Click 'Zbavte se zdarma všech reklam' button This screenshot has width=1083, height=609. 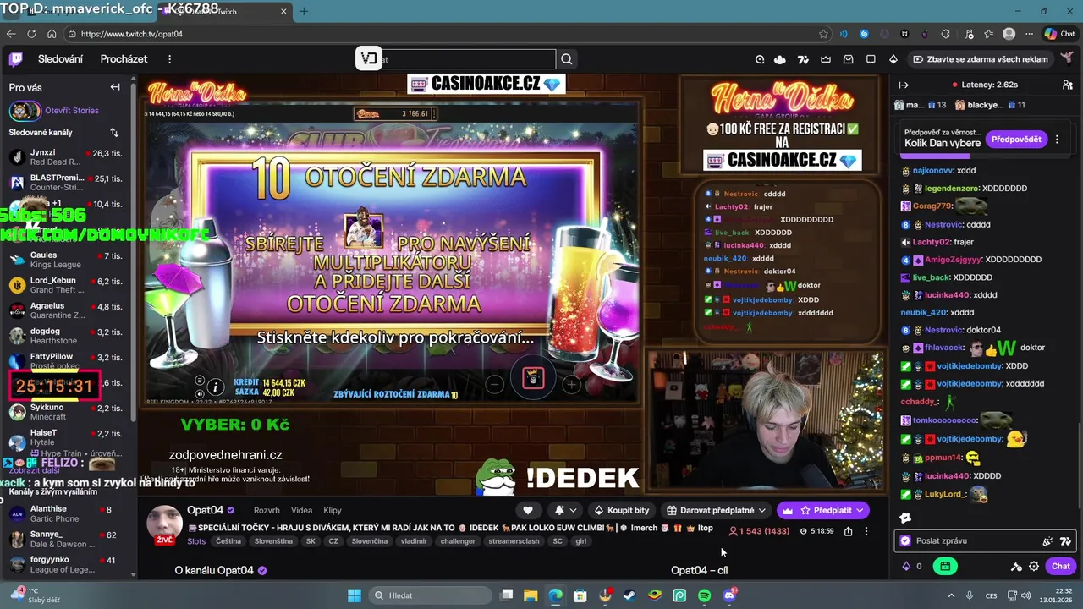tap(981, 59)
